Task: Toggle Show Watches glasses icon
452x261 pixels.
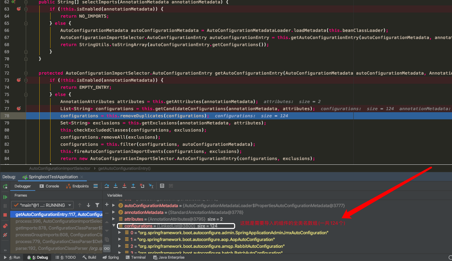Action: pos(107,248)
